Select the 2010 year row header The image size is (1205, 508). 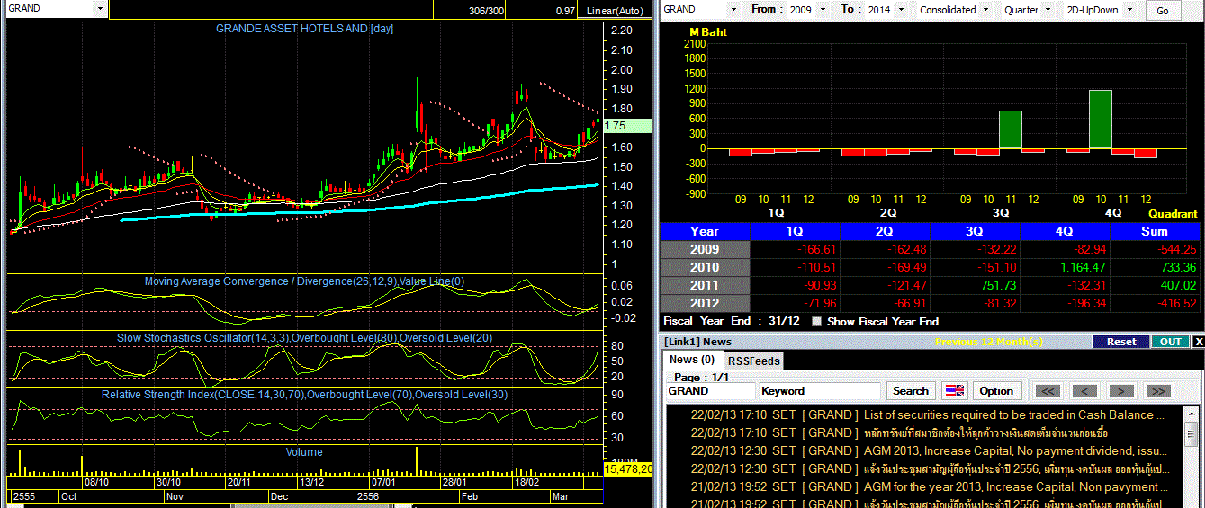click(x=705, y=267)
